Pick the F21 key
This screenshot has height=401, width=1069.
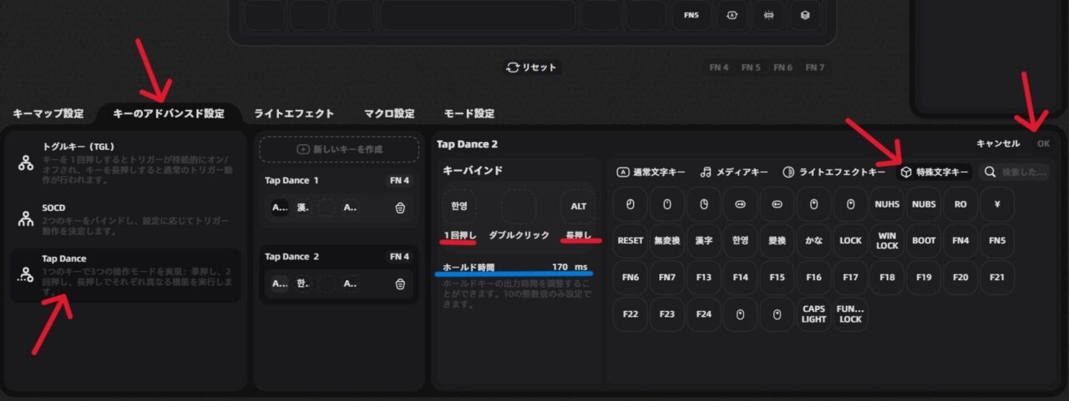pyautogui.click(x=997, y=277)
